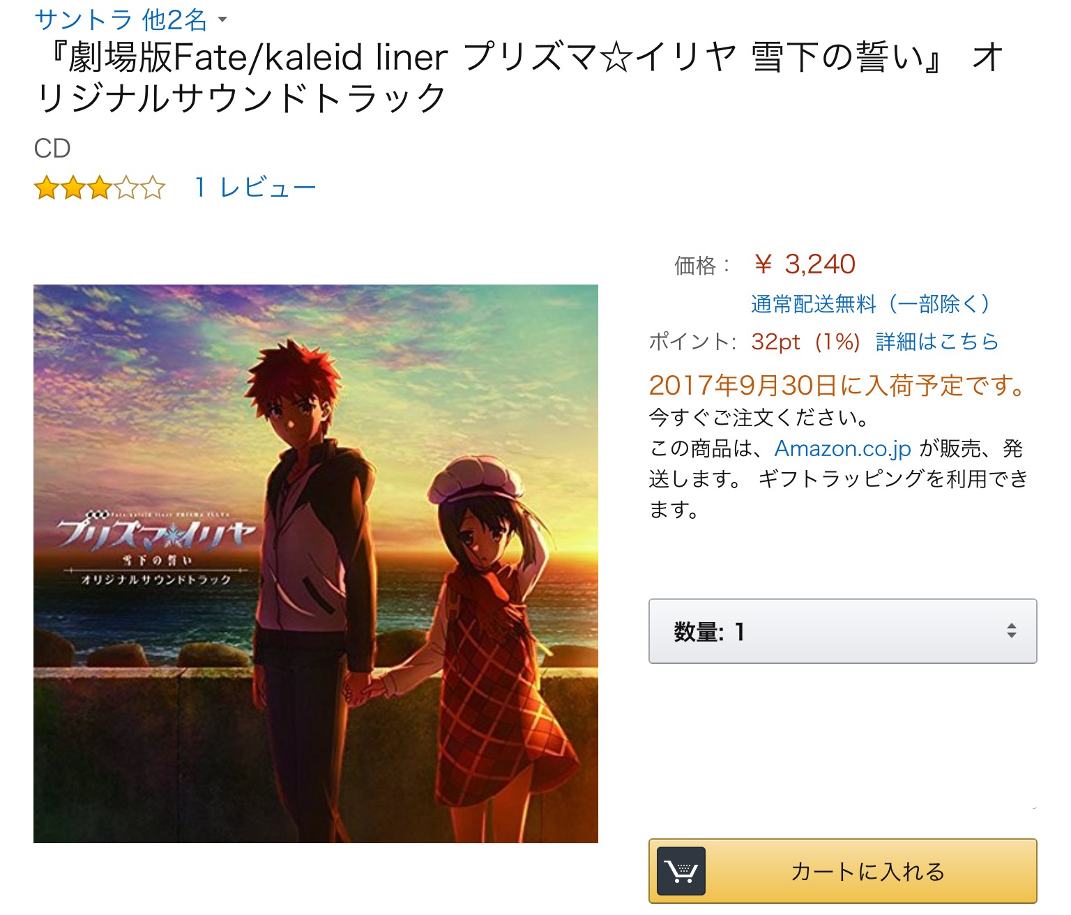Screen dimensions: 1071x915
Task: Open the 数量 quantity dropdown
Action: coord(842,631)
